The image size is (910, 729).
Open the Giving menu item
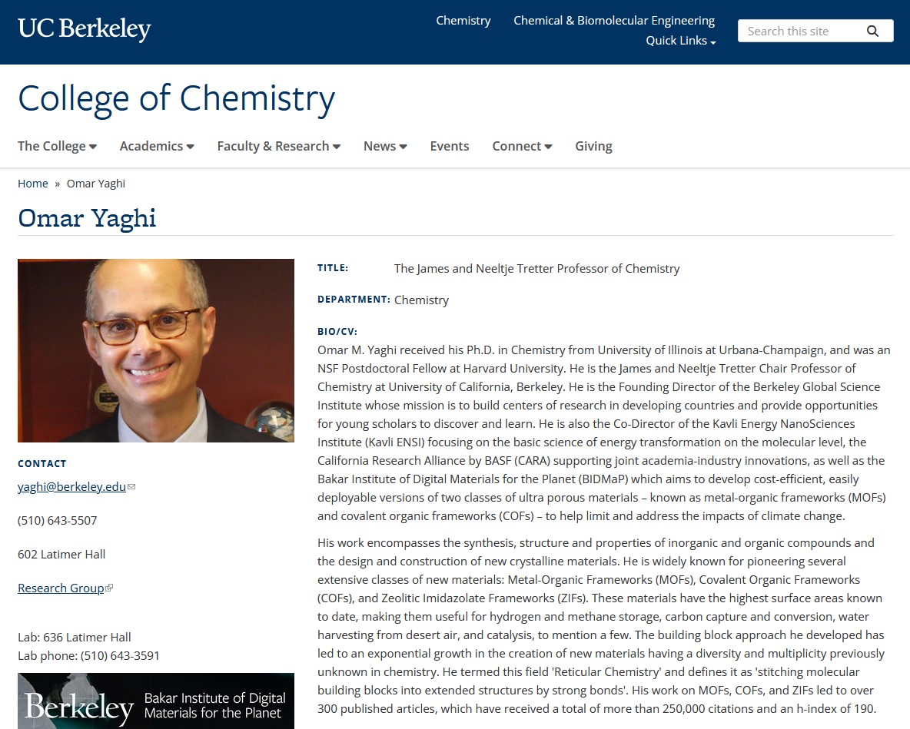(593, 146)
